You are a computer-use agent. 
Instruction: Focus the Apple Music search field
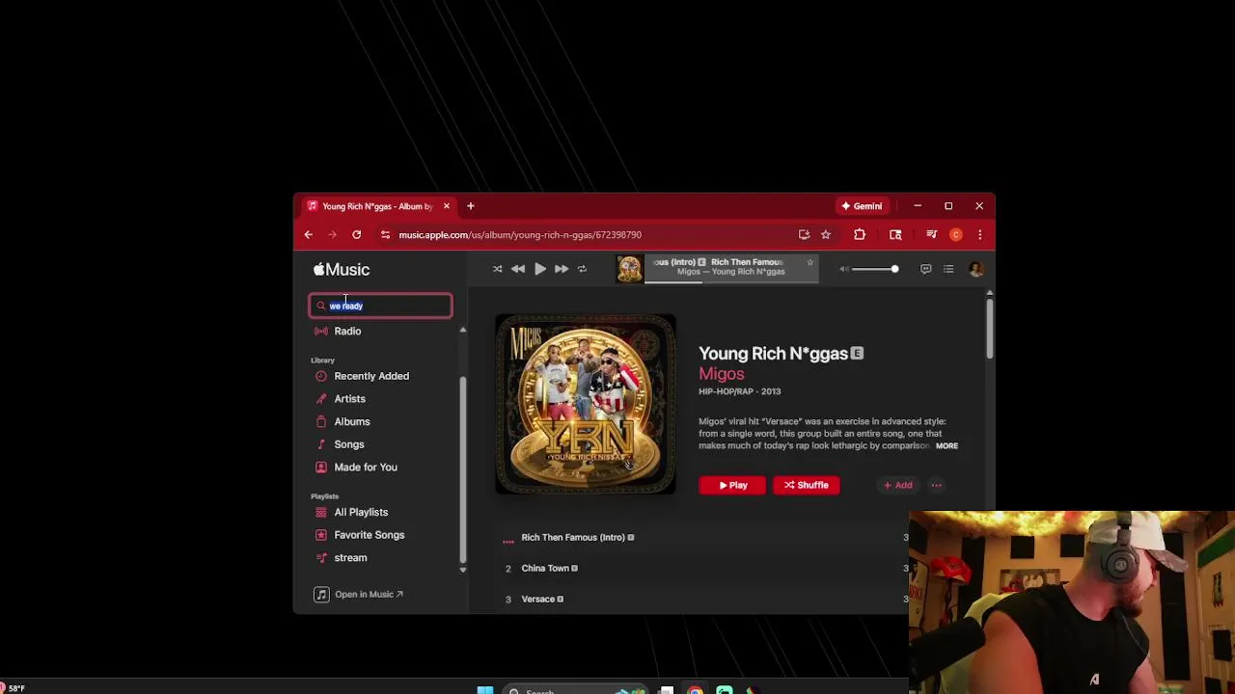tap(380, 306)
